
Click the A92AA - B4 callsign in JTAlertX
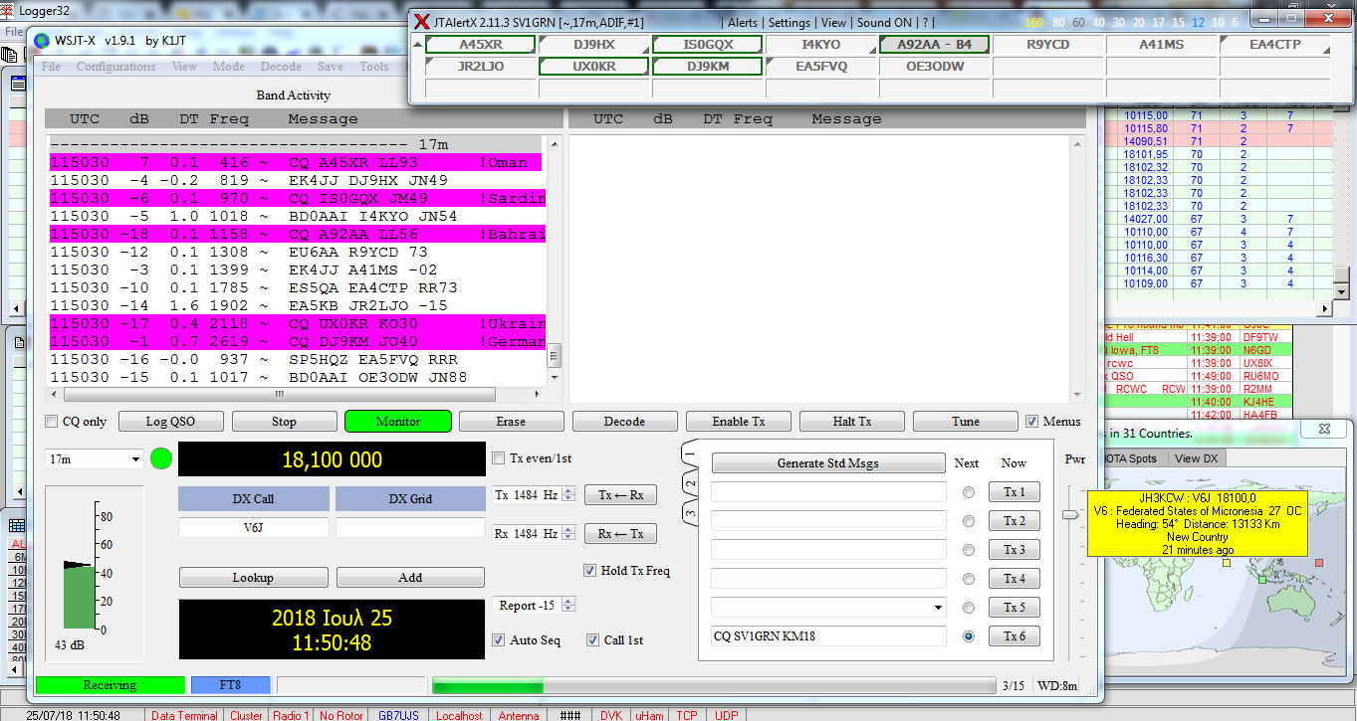pos(934,45)
